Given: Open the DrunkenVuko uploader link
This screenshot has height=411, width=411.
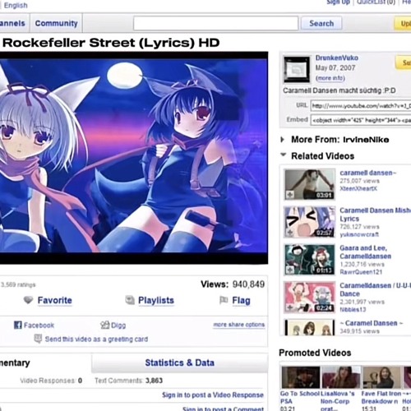Looking at the screenshot, I should (x=337, y=58).
